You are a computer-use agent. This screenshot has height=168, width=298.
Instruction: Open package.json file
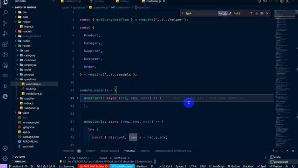point(30,137)
